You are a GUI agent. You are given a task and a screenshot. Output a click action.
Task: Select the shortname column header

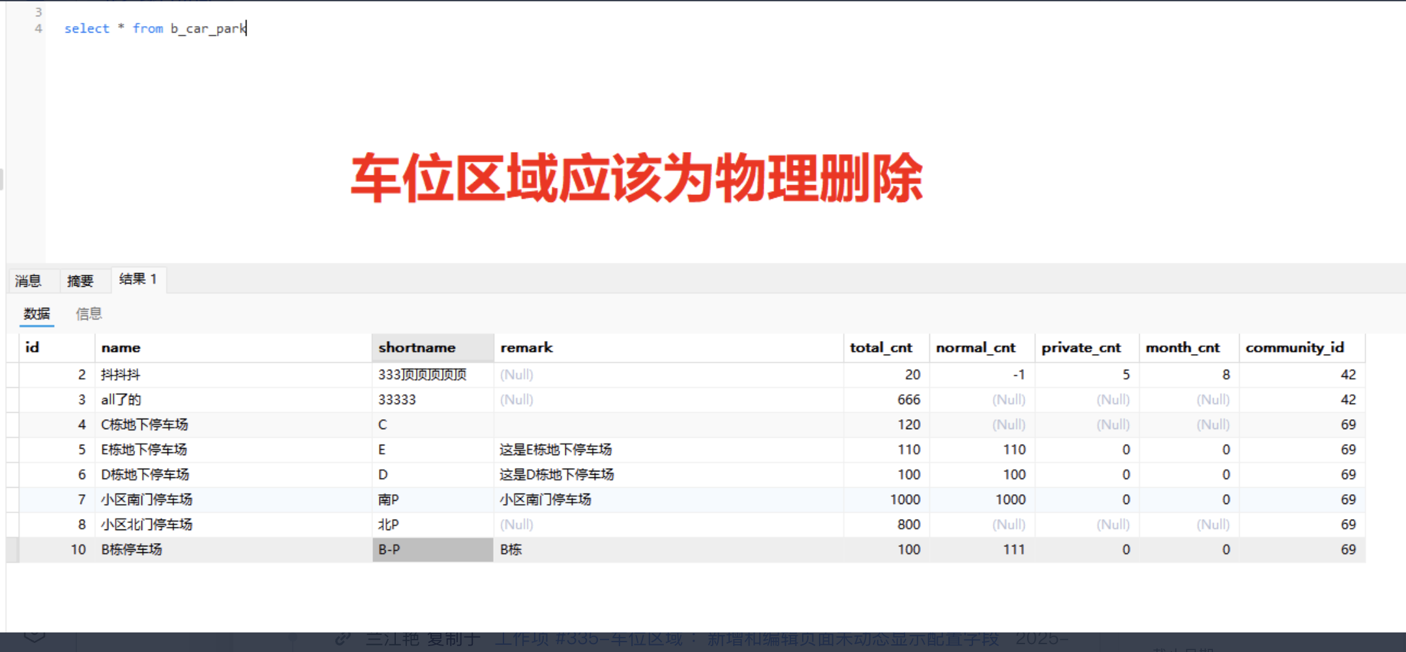(416, 348)
